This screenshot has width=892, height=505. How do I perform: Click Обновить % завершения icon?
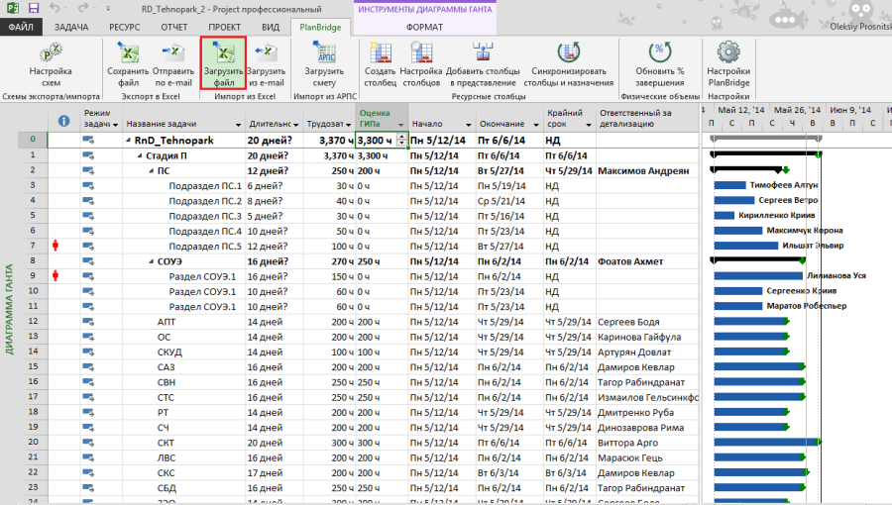pos(660,64)
